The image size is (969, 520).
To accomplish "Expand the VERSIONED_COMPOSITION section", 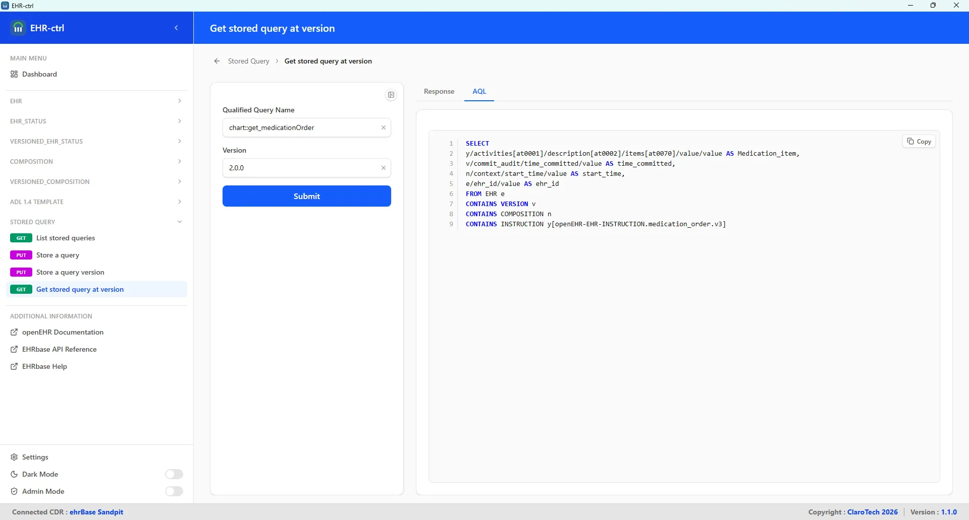I will [x=96, y=181].
